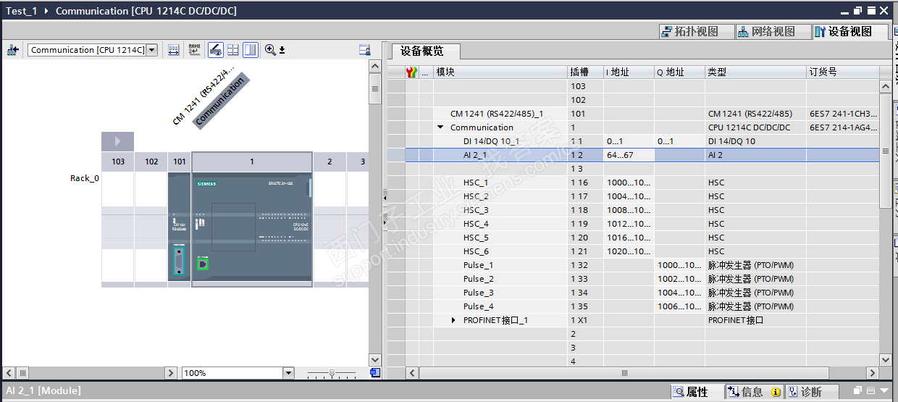Screen dimensions: 898x402
Task: Click the 模块 column header
Action: pos(500,72)
